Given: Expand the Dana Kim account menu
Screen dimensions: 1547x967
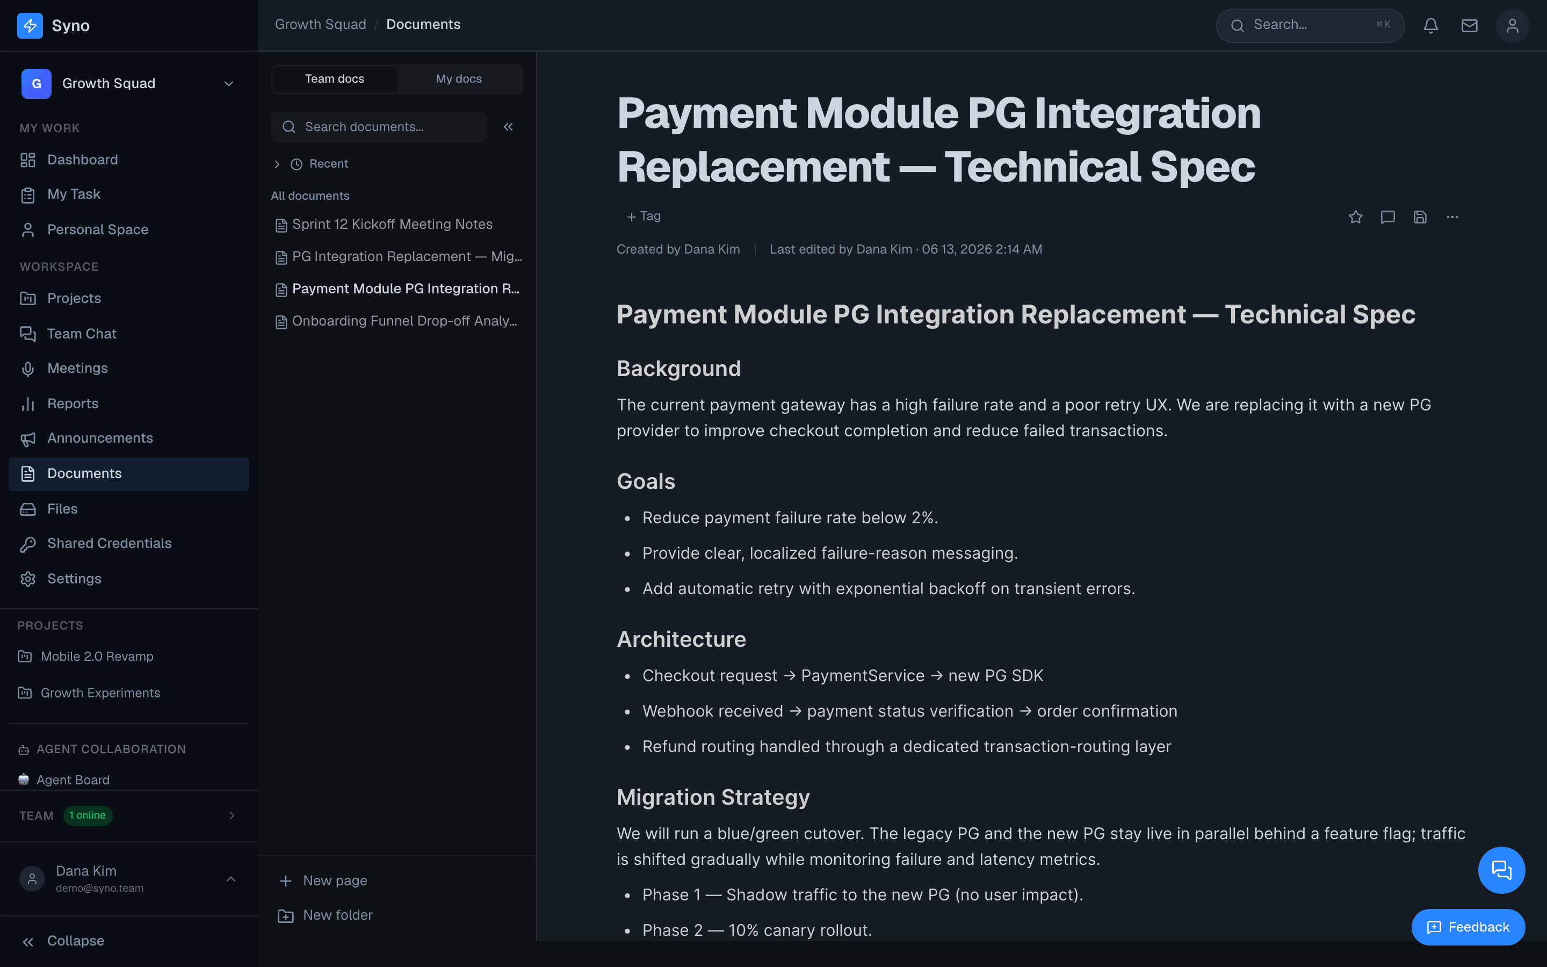Looking at the screenshot, I should pyautogui.click(x=128, y=879).
